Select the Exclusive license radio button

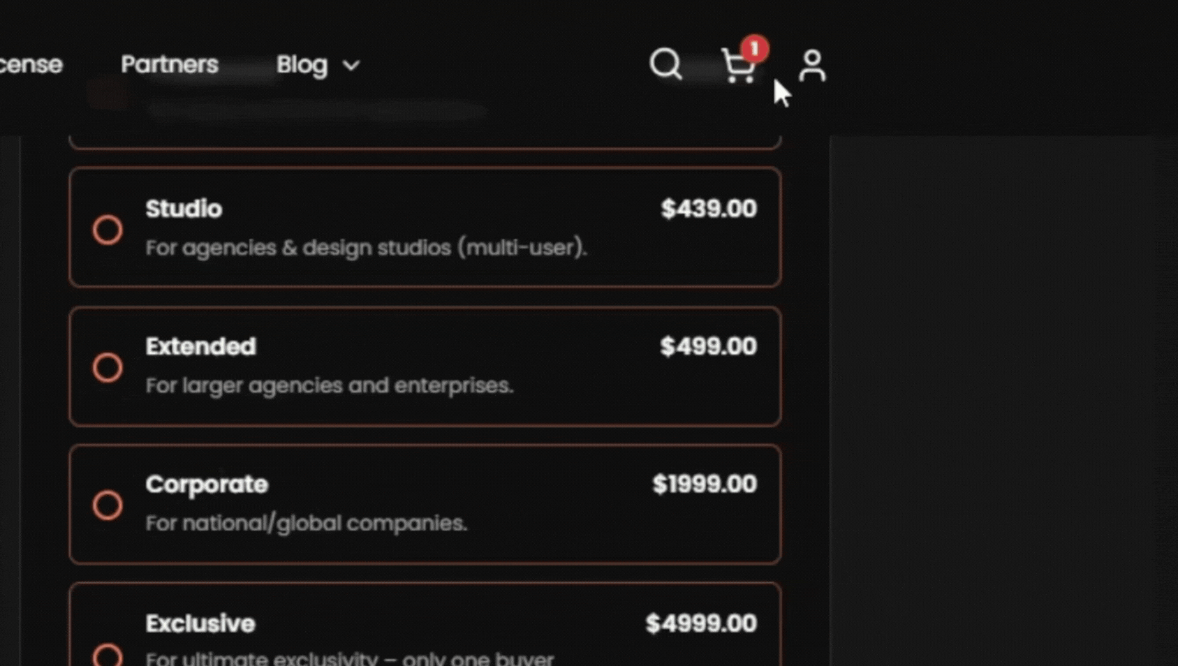108,656
